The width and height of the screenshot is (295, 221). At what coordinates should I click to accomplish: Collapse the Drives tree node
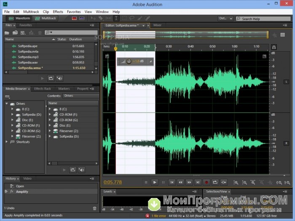click(7, 104)
